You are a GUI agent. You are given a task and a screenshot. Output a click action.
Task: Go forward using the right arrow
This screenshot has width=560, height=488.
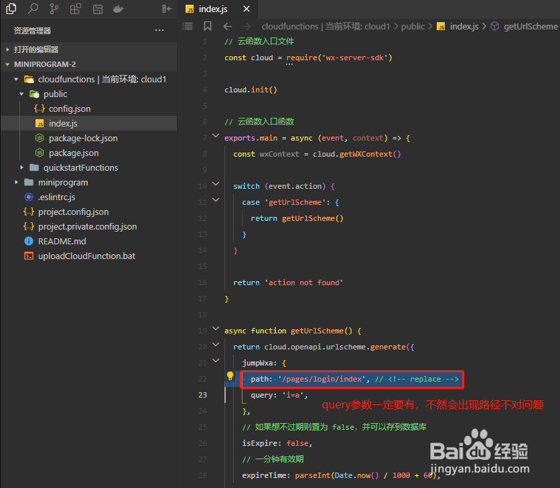coord(247,26)
